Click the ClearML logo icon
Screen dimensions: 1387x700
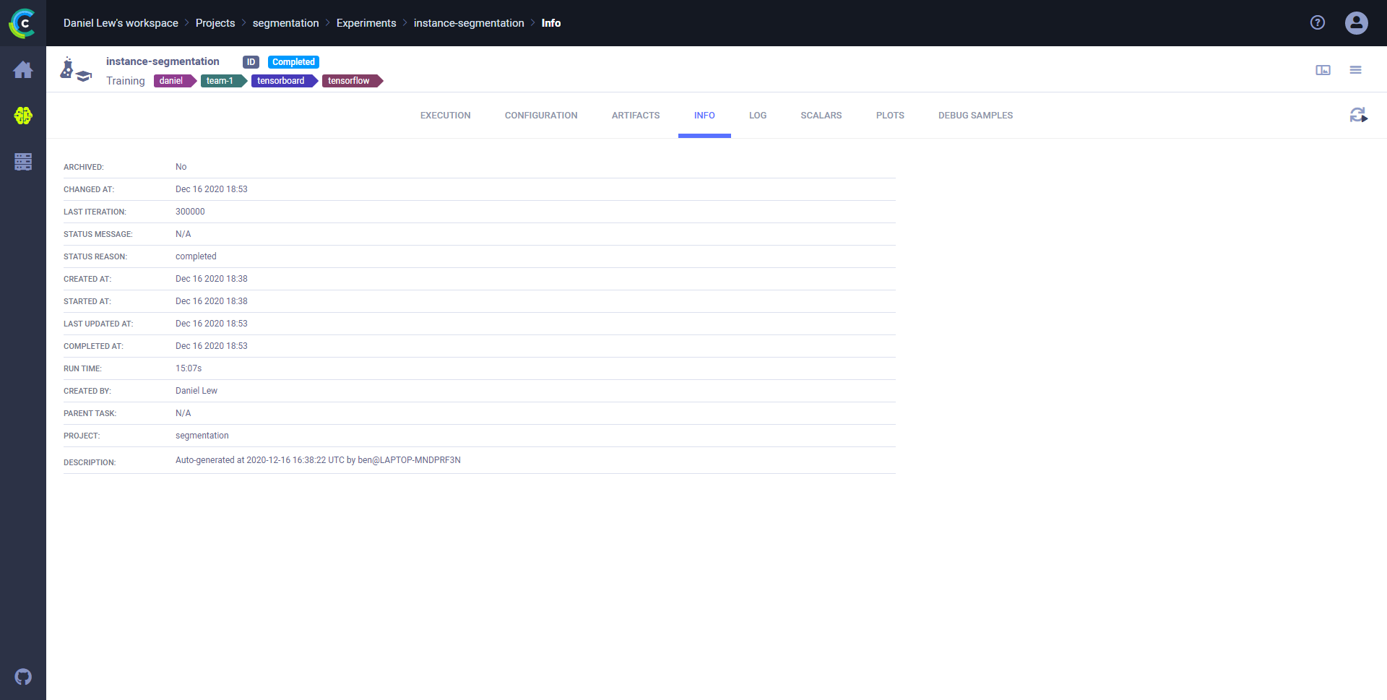22,23
